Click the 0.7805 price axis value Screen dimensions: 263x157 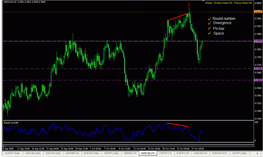pyautogui.click(x=258, y=49)
